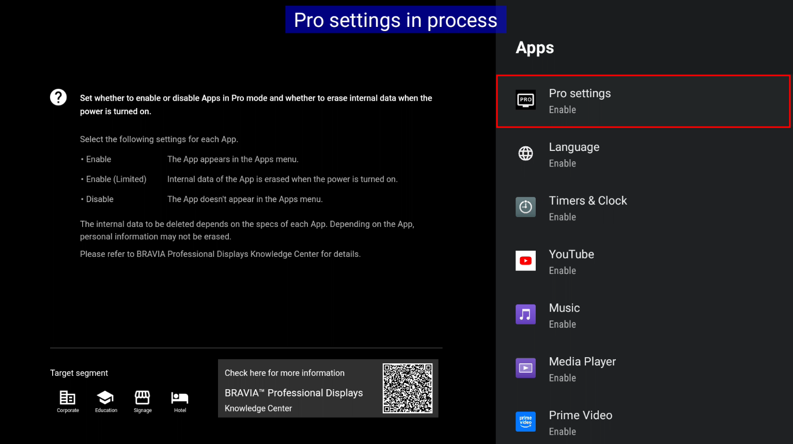
Task: Click the Knowledge Center QR code
Action: pyautogui.click(x=408, y=388)
